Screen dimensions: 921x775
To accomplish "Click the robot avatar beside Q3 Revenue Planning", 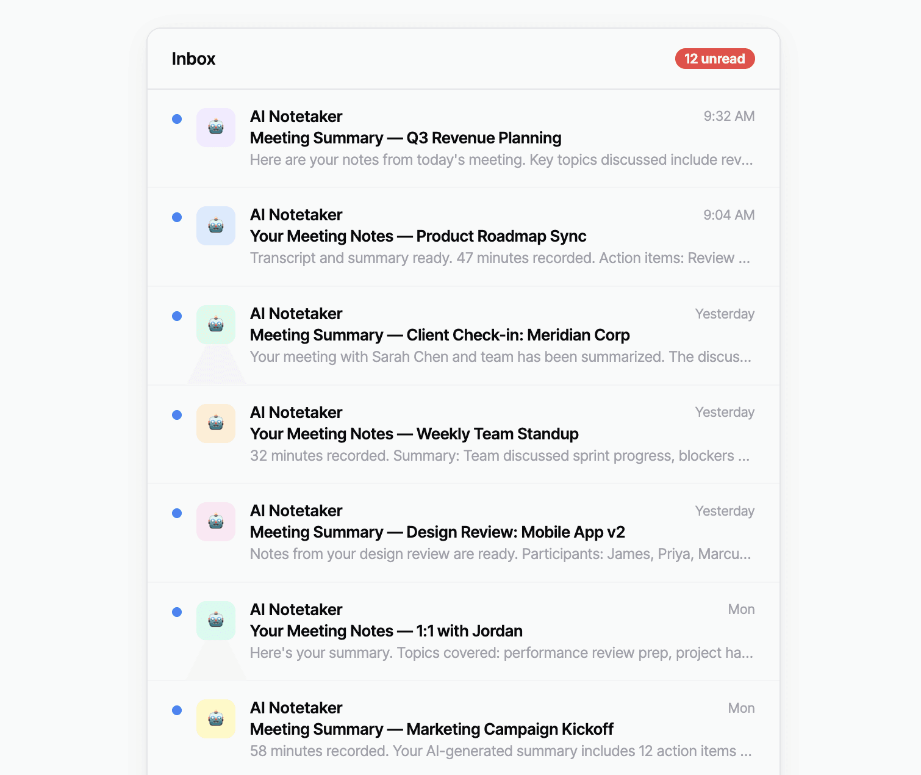I will click(216, 128).
